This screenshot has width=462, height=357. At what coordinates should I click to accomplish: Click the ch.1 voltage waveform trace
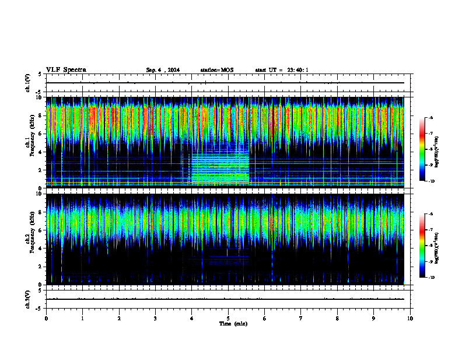coord(225,83)
